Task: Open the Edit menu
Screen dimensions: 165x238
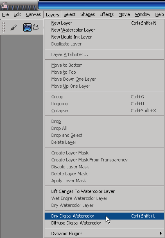Action: pyautogui.click(x=17, y=15)
